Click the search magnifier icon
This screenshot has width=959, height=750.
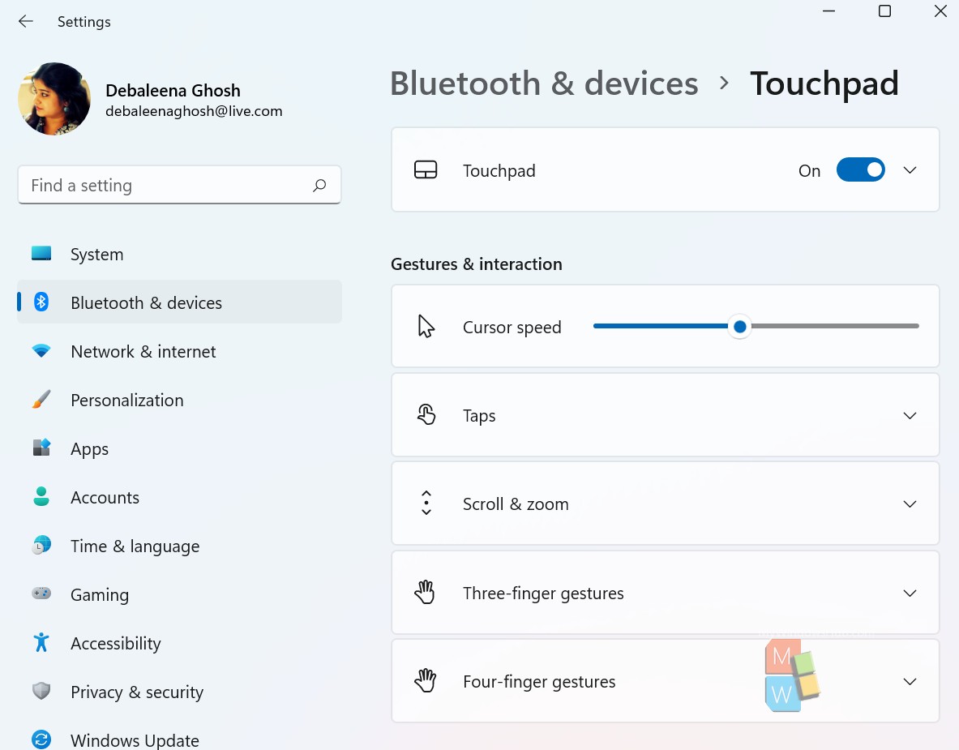click(319, 185)
